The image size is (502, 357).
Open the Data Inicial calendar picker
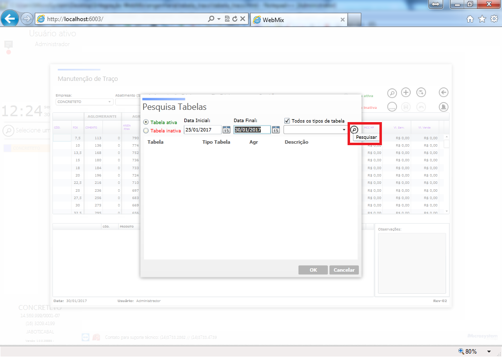(x=226, y=129)
